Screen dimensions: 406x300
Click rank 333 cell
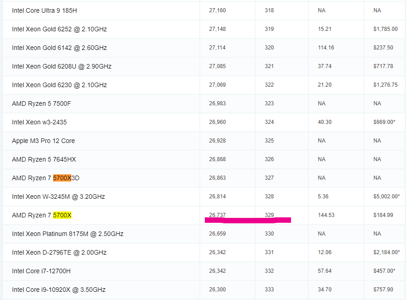click(x=269, y=290)
